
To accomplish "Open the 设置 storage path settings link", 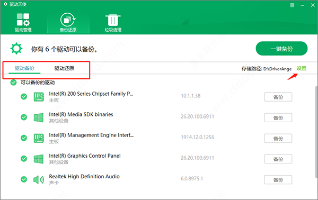I will pyautogui.click(x=302, y=68).
